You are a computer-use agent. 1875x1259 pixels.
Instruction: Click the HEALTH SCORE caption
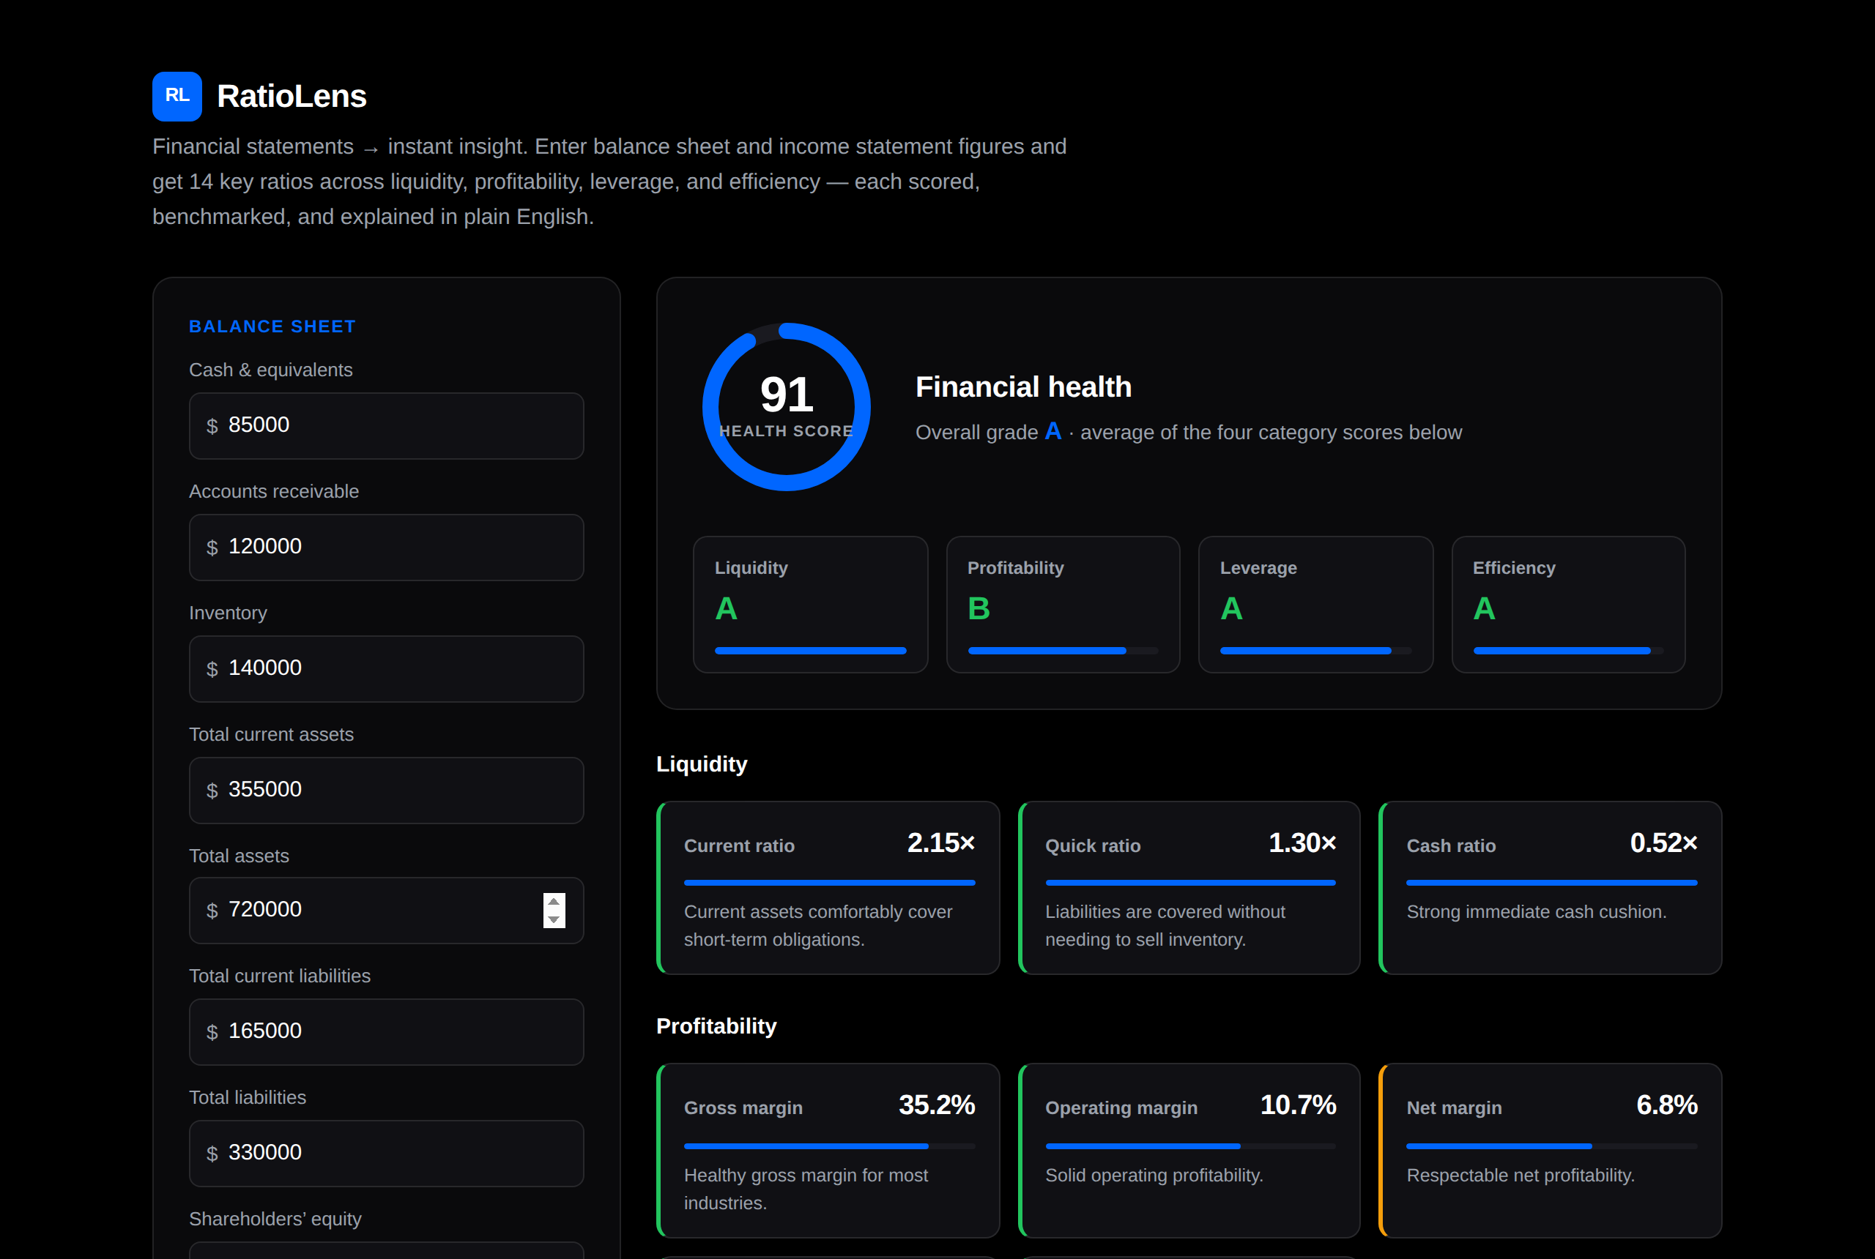point(786,431)
